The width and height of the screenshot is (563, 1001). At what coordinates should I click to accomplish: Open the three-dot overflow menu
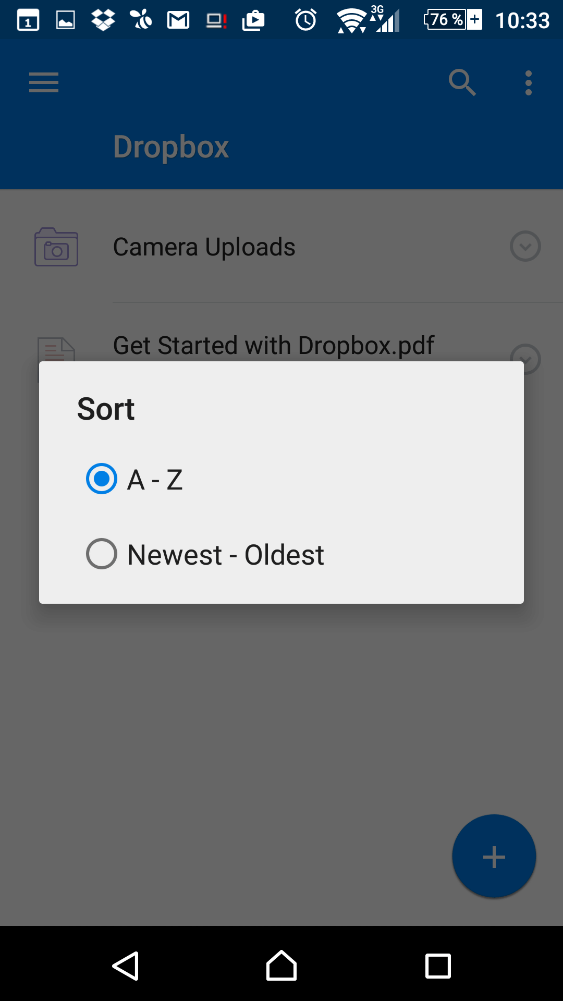[529, 83]
